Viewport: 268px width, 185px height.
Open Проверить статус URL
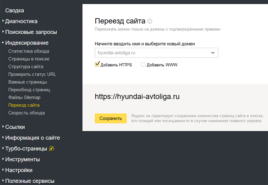(32, 74)
